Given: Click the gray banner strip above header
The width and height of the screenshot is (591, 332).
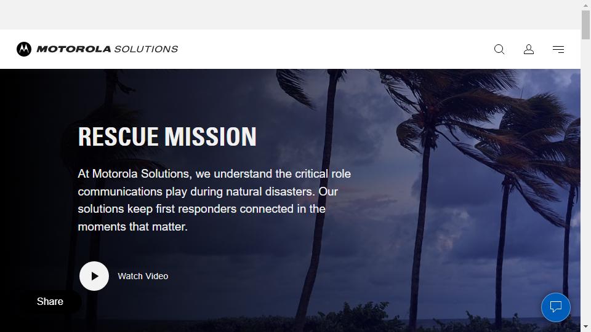Looking at the screenshot, I should coord(290,15).
